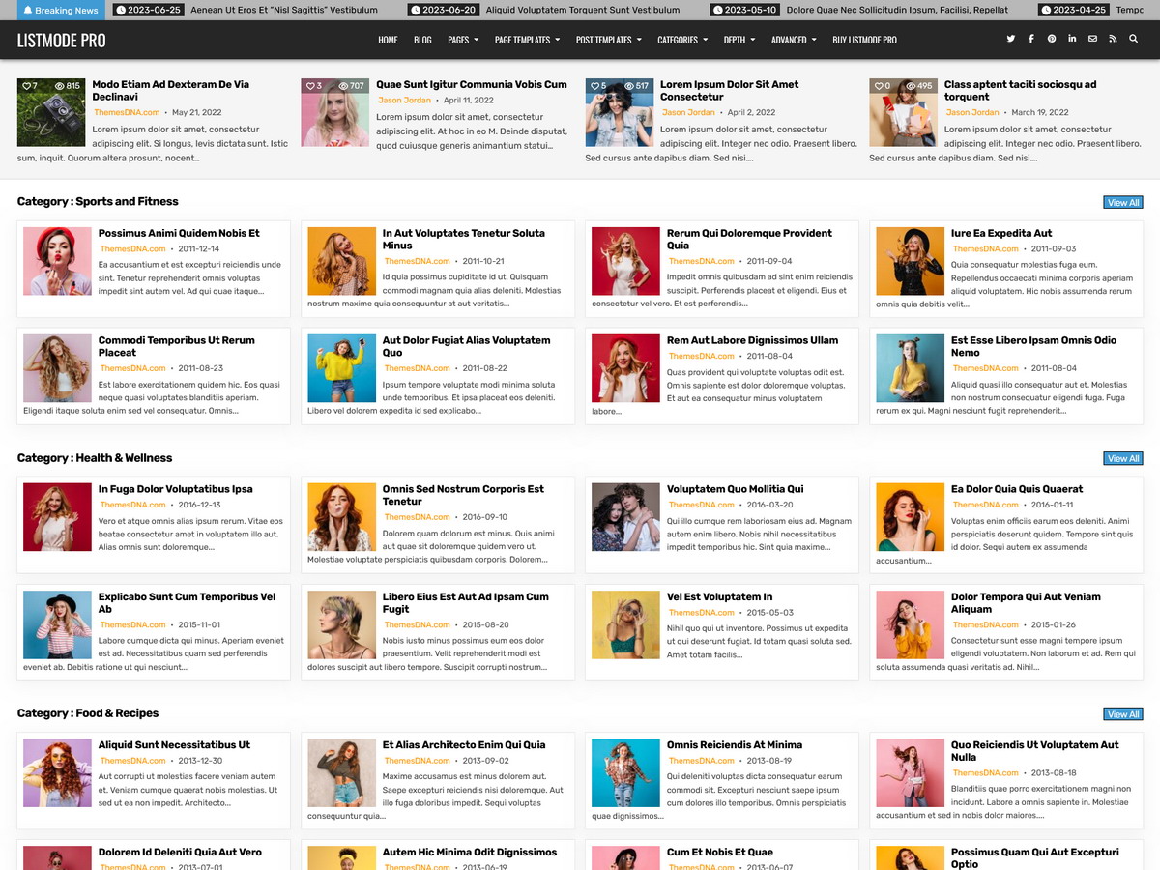The width and height of the screenshot is (1160, 870).
Task: Click the clock icon next to 2023-06-25
Action: [x=120, y=10]
